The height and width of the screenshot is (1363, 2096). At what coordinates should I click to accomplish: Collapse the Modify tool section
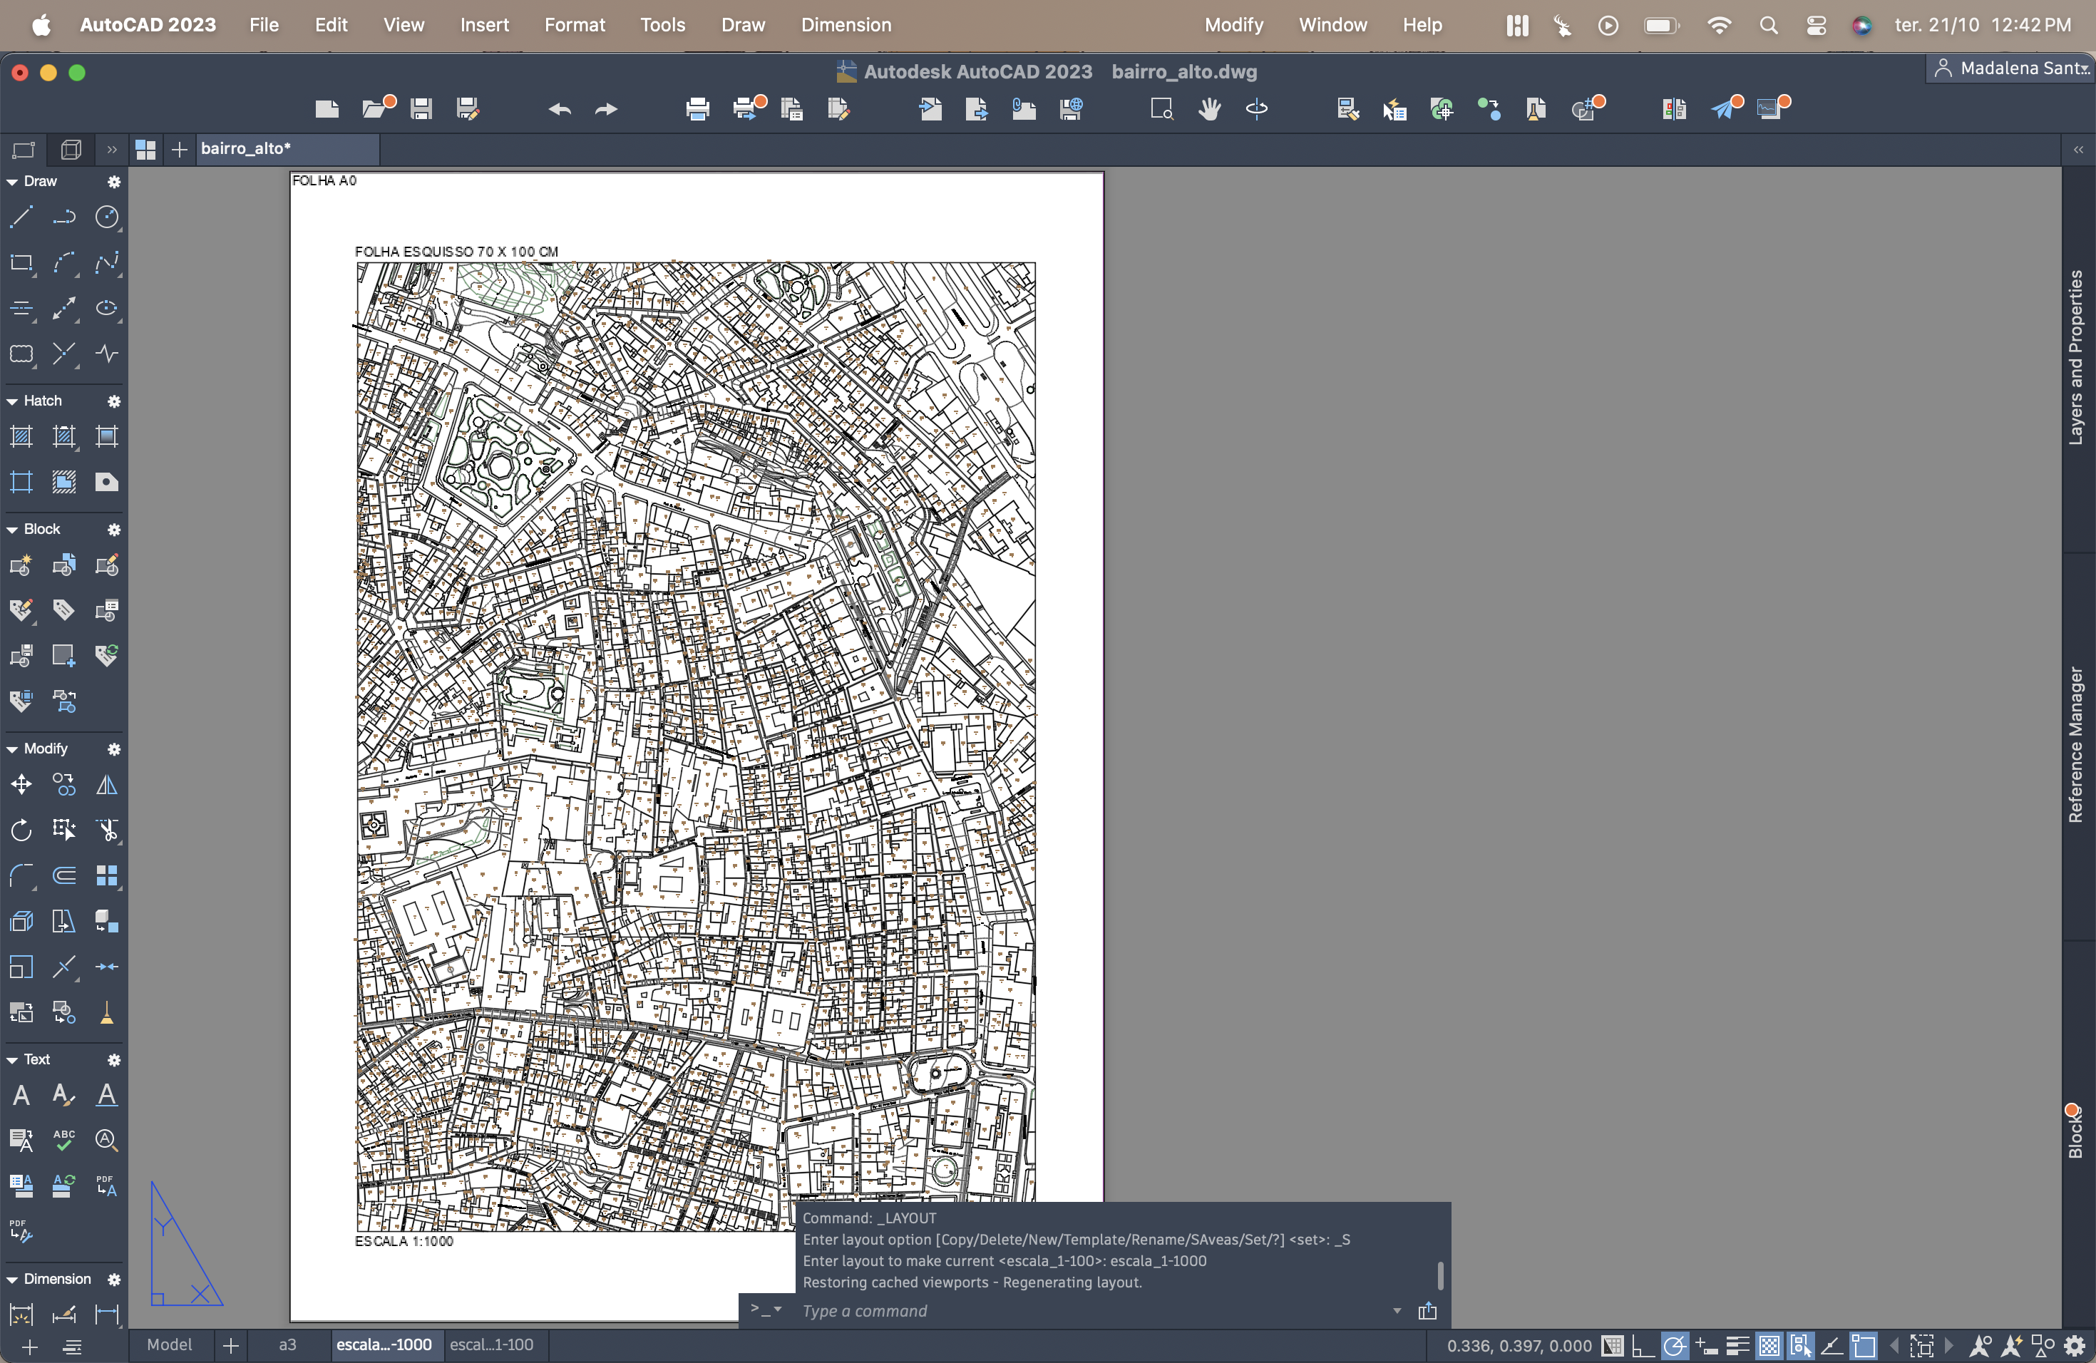[x=12, y=749]
